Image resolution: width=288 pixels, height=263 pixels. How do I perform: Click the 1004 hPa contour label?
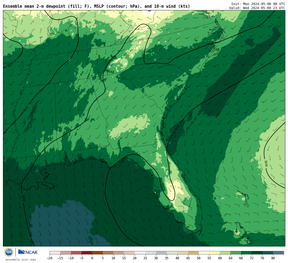(x=26, y=109)
